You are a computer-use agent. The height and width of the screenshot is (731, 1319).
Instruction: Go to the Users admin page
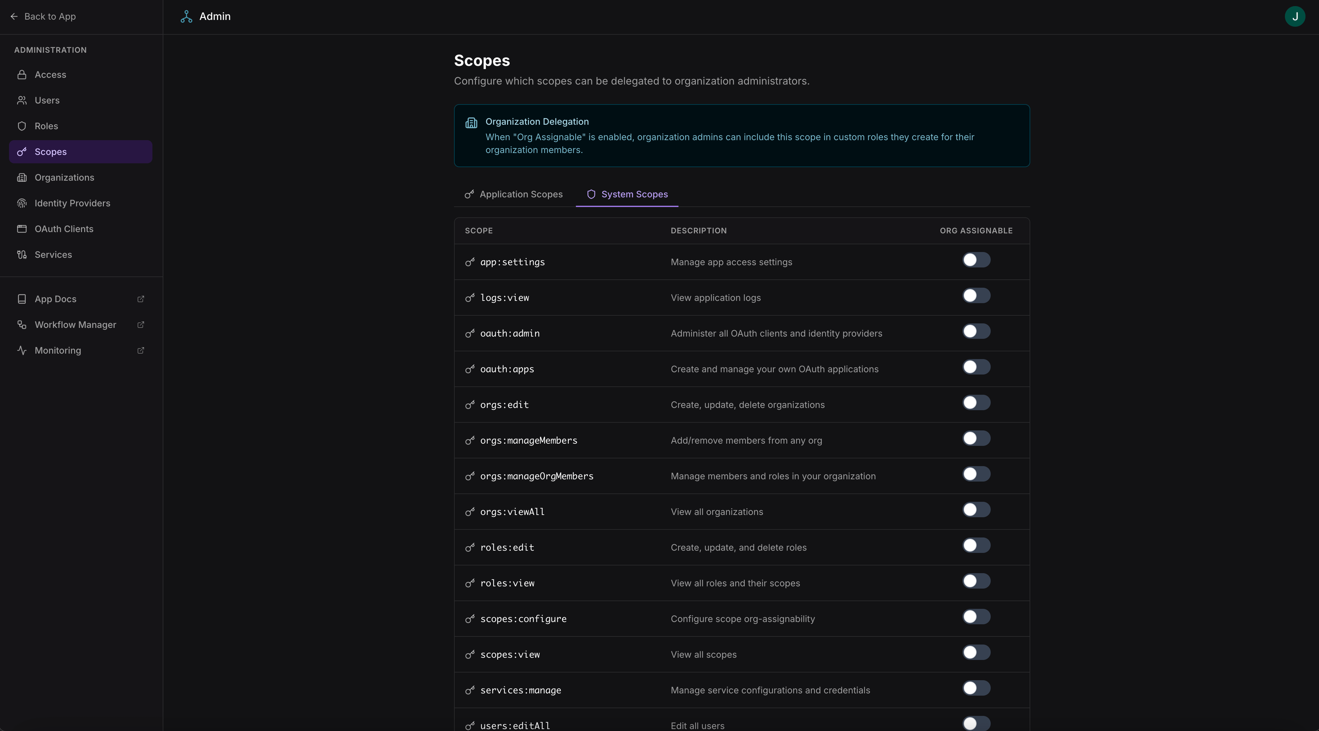pos(80,100)
